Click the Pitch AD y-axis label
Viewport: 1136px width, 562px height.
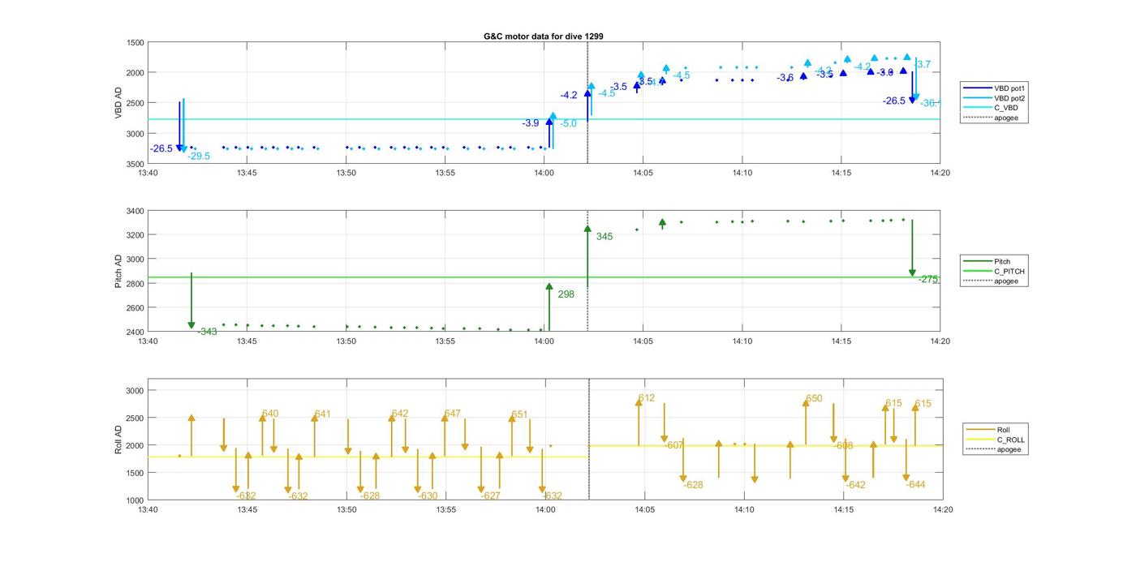(x=118, y=271)
